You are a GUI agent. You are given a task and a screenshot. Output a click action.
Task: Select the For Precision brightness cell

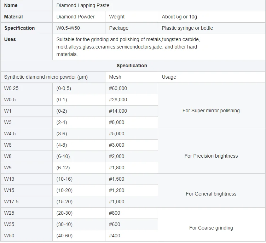point(211,156)
